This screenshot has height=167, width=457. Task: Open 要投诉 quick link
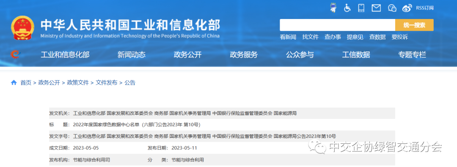click(400, 37)
